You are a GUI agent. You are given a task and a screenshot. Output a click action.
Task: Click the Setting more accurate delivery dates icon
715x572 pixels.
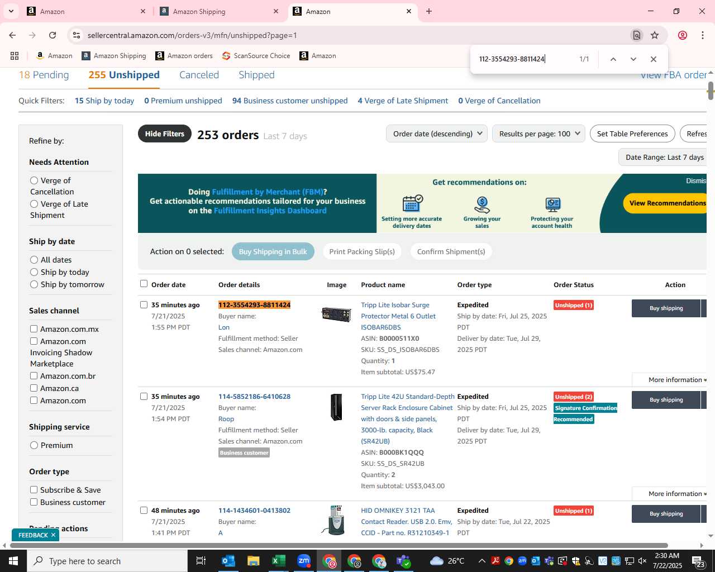[412, 204]
